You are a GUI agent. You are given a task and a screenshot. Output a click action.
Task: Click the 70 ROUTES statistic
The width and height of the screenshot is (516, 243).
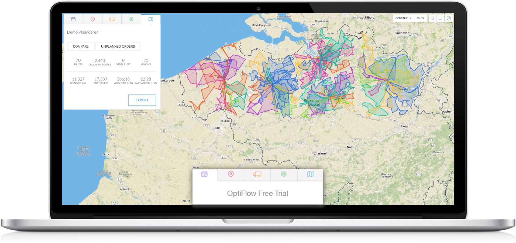coord(78,62)
